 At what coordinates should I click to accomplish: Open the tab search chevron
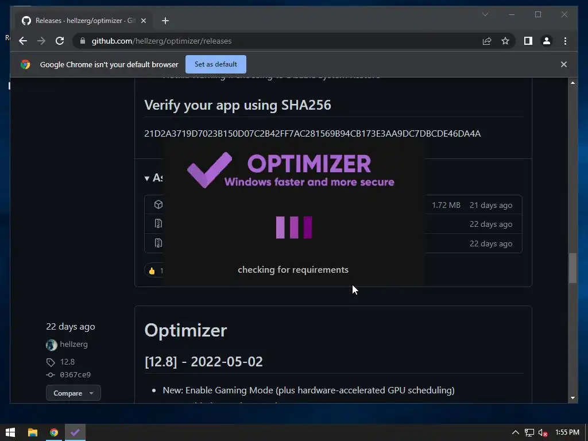click(485, 14)
